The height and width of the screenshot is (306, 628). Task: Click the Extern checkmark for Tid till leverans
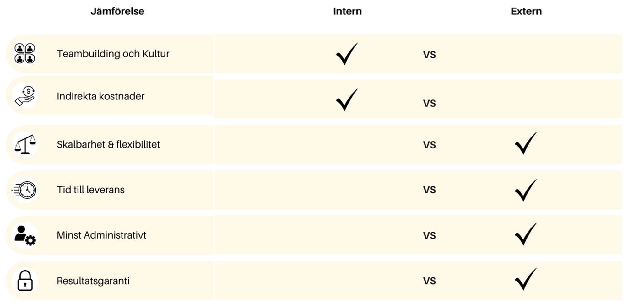point(526,190)
